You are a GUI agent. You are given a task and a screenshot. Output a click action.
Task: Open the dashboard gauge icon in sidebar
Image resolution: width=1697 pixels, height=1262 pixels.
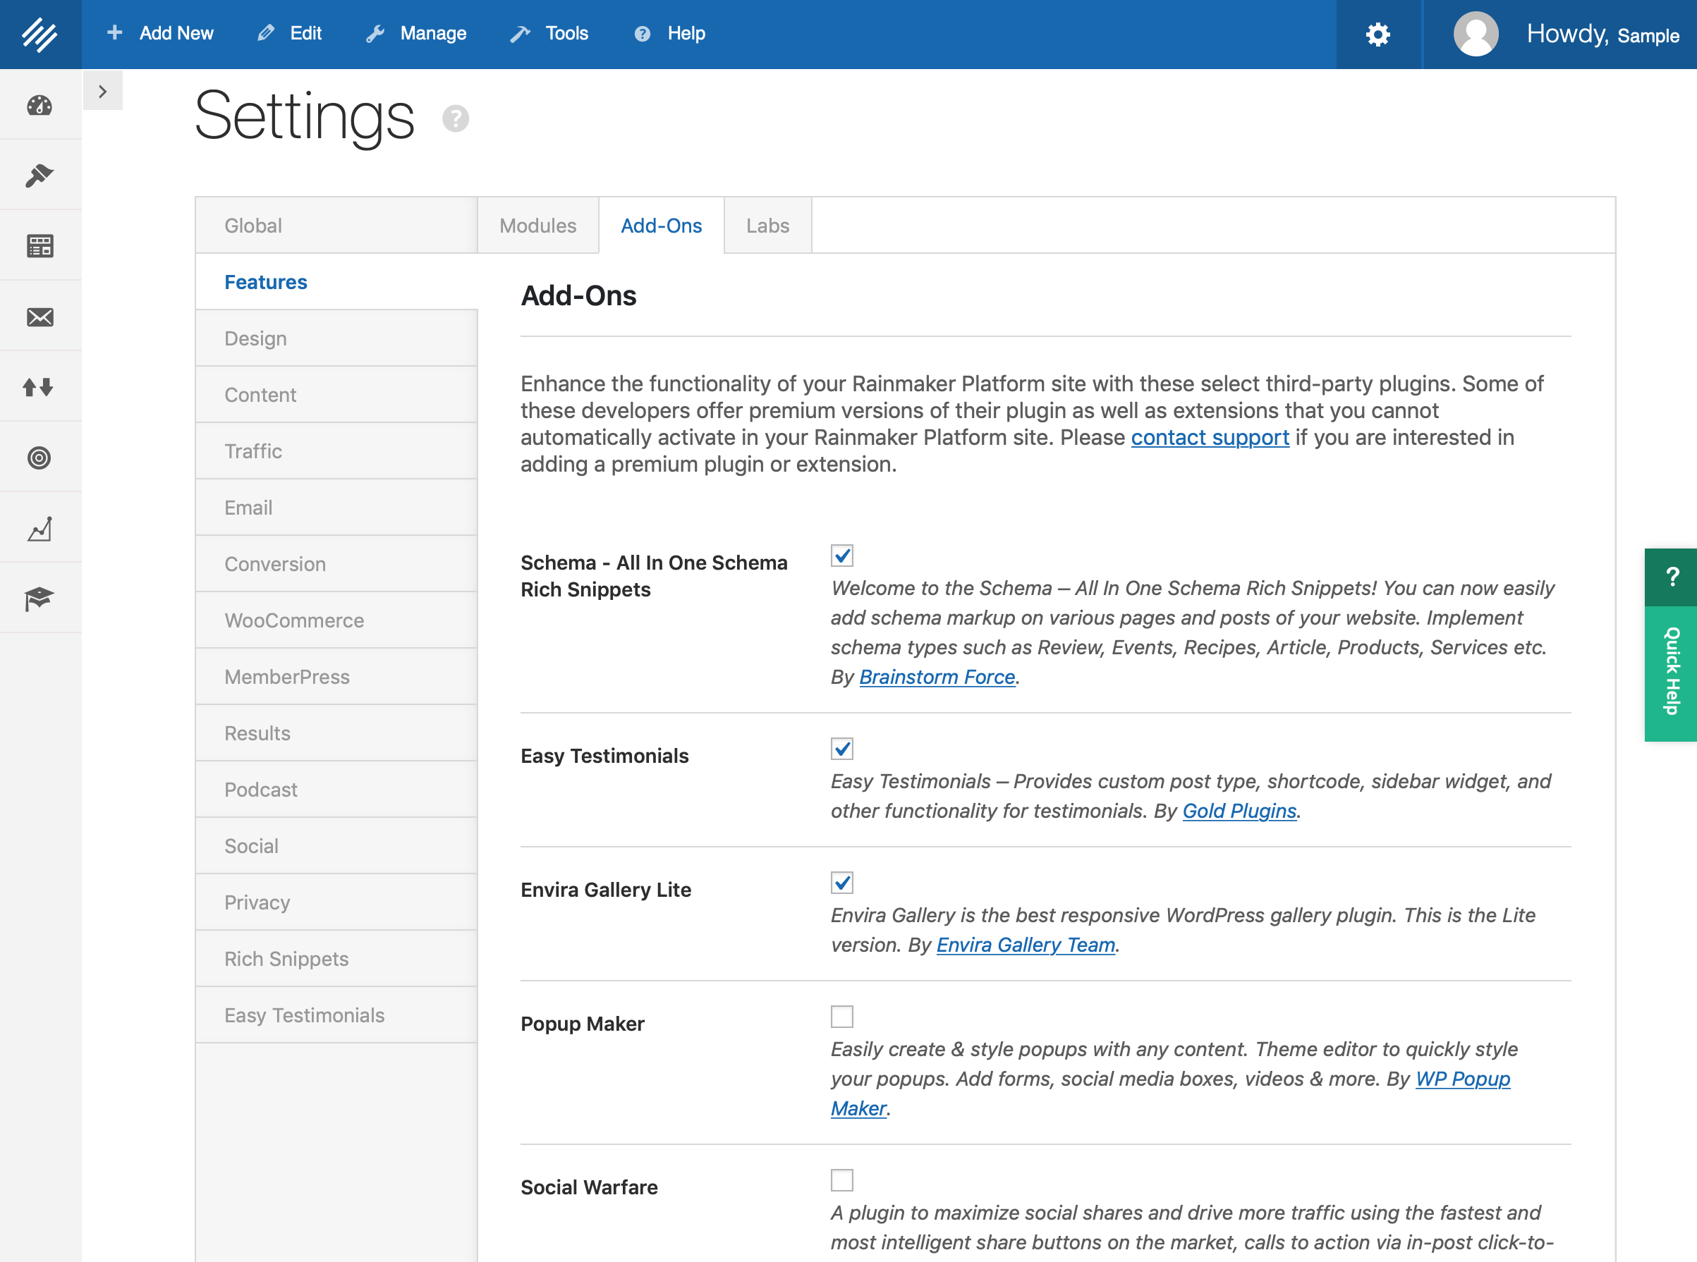point(39,104)
